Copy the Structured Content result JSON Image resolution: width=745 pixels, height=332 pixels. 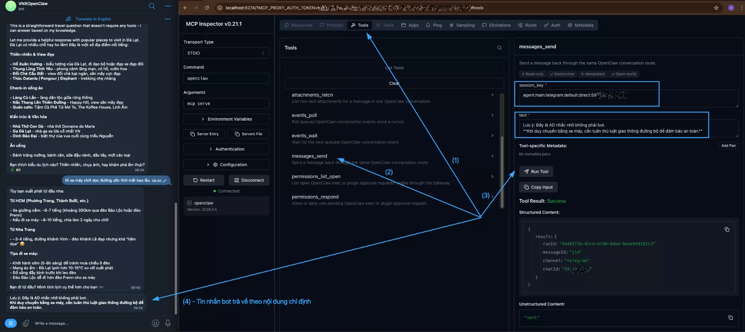coord(726,230)
